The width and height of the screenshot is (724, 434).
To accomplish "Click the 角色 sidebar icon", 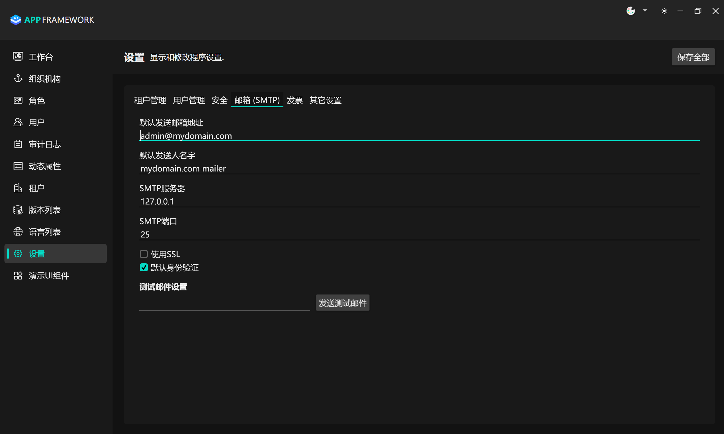I will point(18,100).
